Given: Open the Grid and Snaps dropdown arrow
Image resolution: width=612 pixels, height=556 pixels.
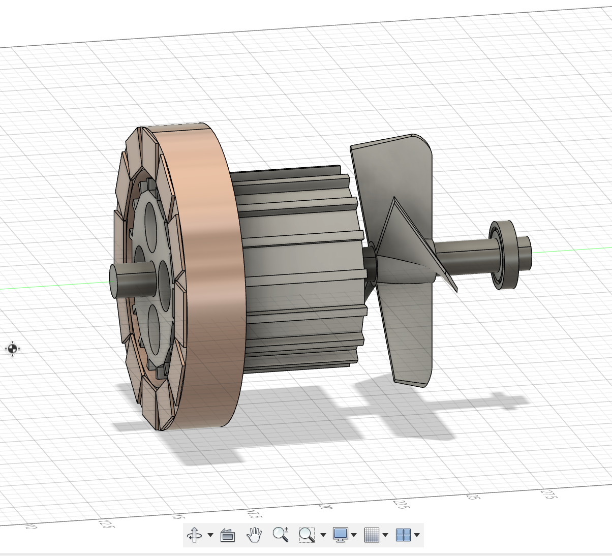Looking at the screenshot, I should pyautogui.click(x=384, y=535).
